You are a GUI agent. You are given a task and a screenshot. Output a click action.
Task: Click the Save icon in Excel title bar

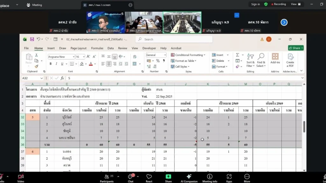pos(32,39)
